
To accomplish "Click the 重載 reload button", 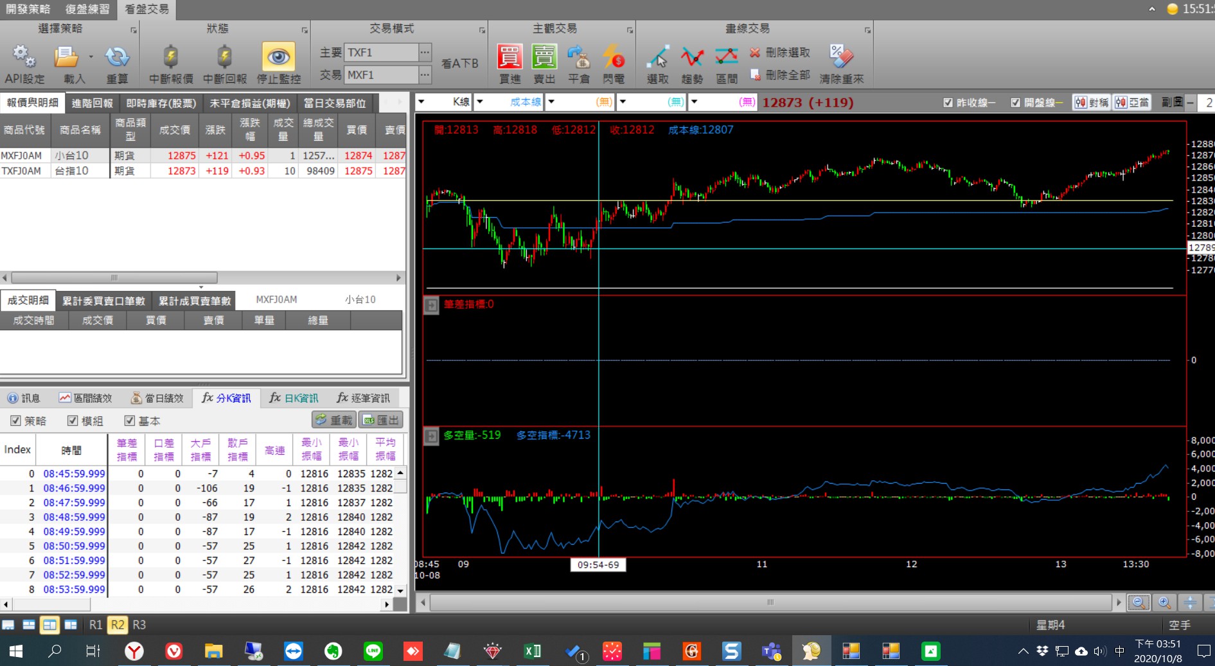I will (x=333, y=420).
